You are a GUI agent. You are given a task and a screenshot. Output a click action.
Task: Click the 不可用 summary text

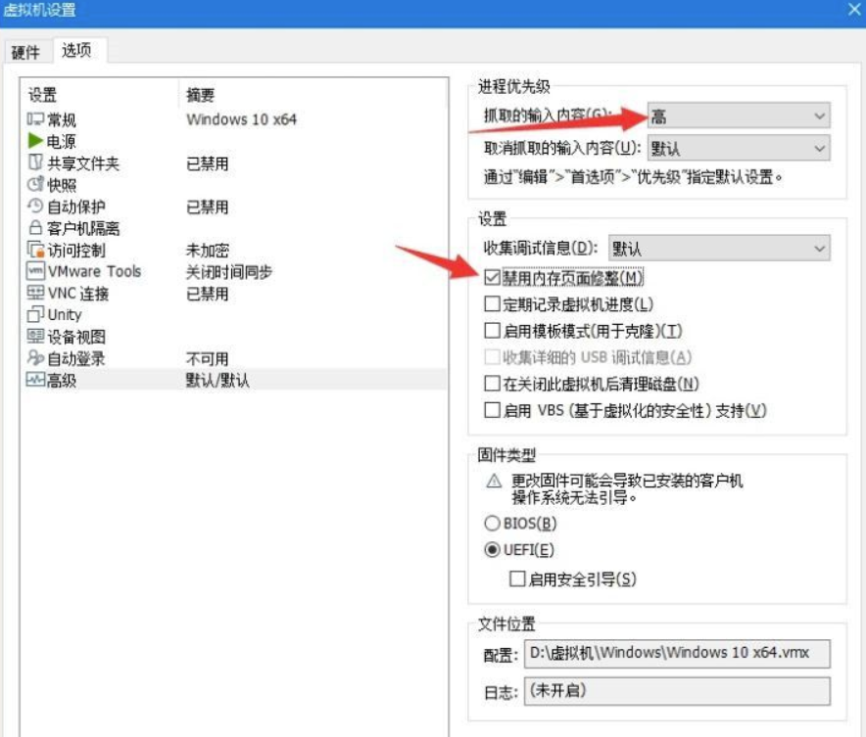click(207, 358)
